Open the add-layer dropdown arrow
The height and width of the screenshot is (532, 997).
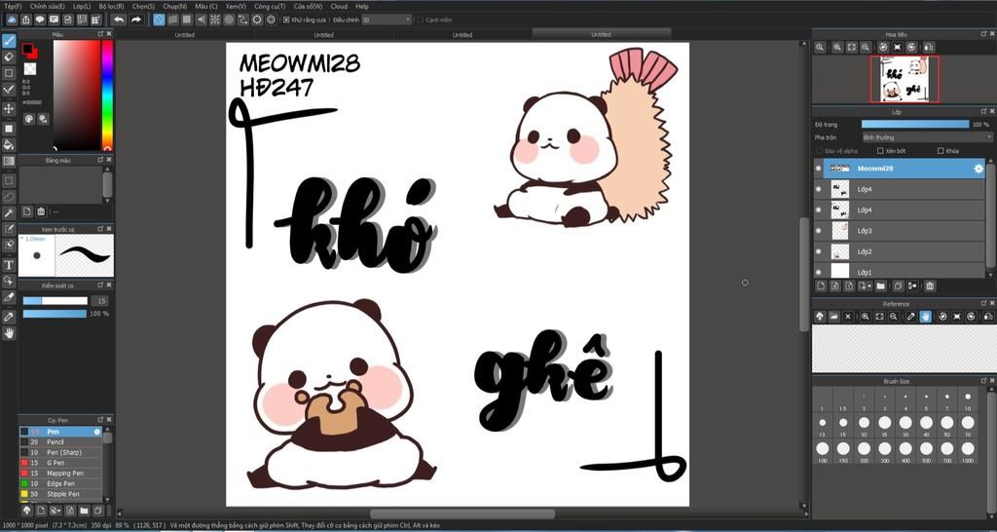point(869,287)
